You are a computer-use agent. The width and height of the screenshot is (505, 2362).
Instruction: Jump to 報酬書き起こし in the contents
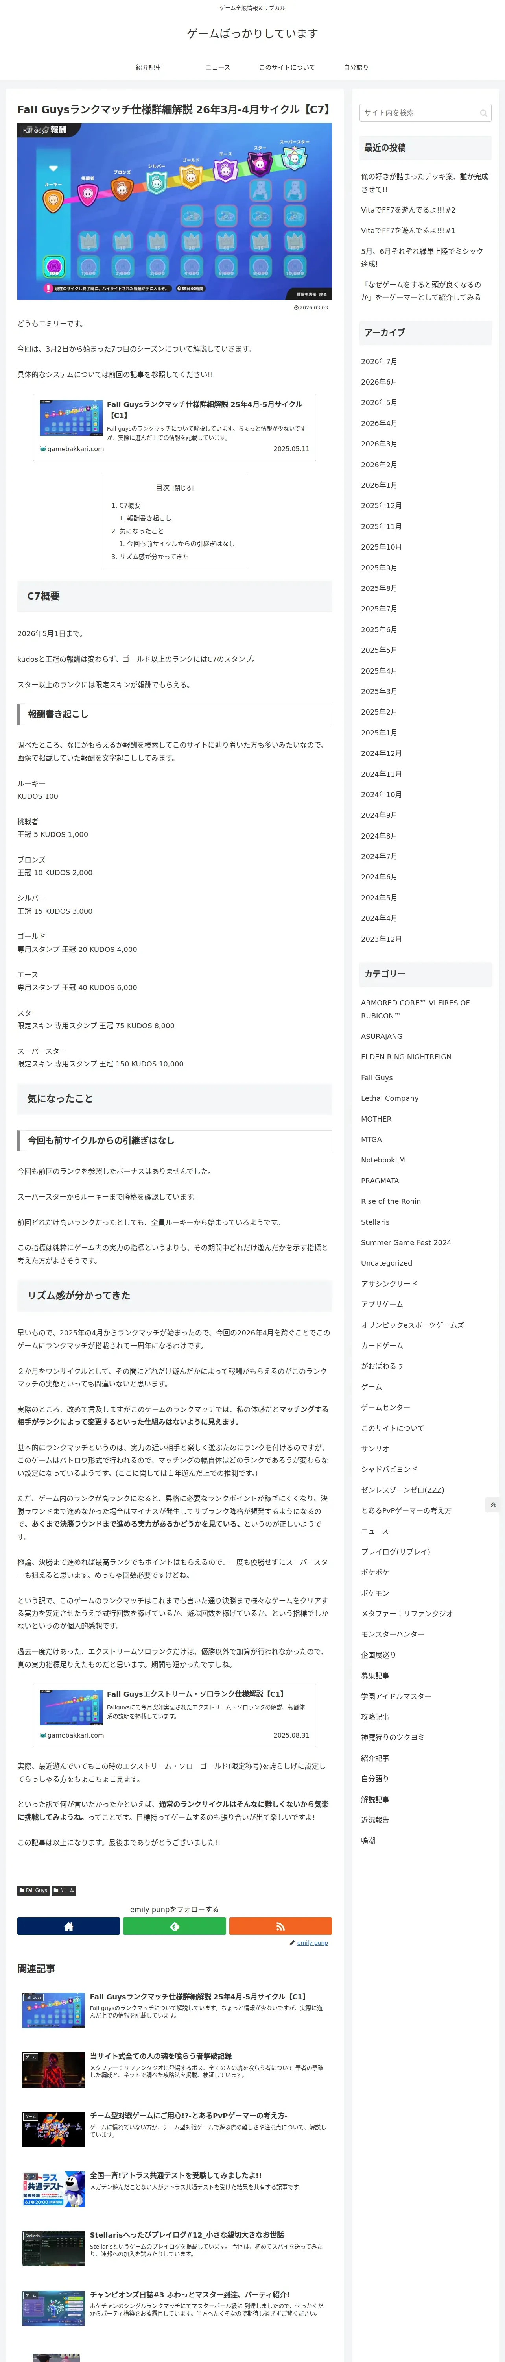click(x=149, y=518)
